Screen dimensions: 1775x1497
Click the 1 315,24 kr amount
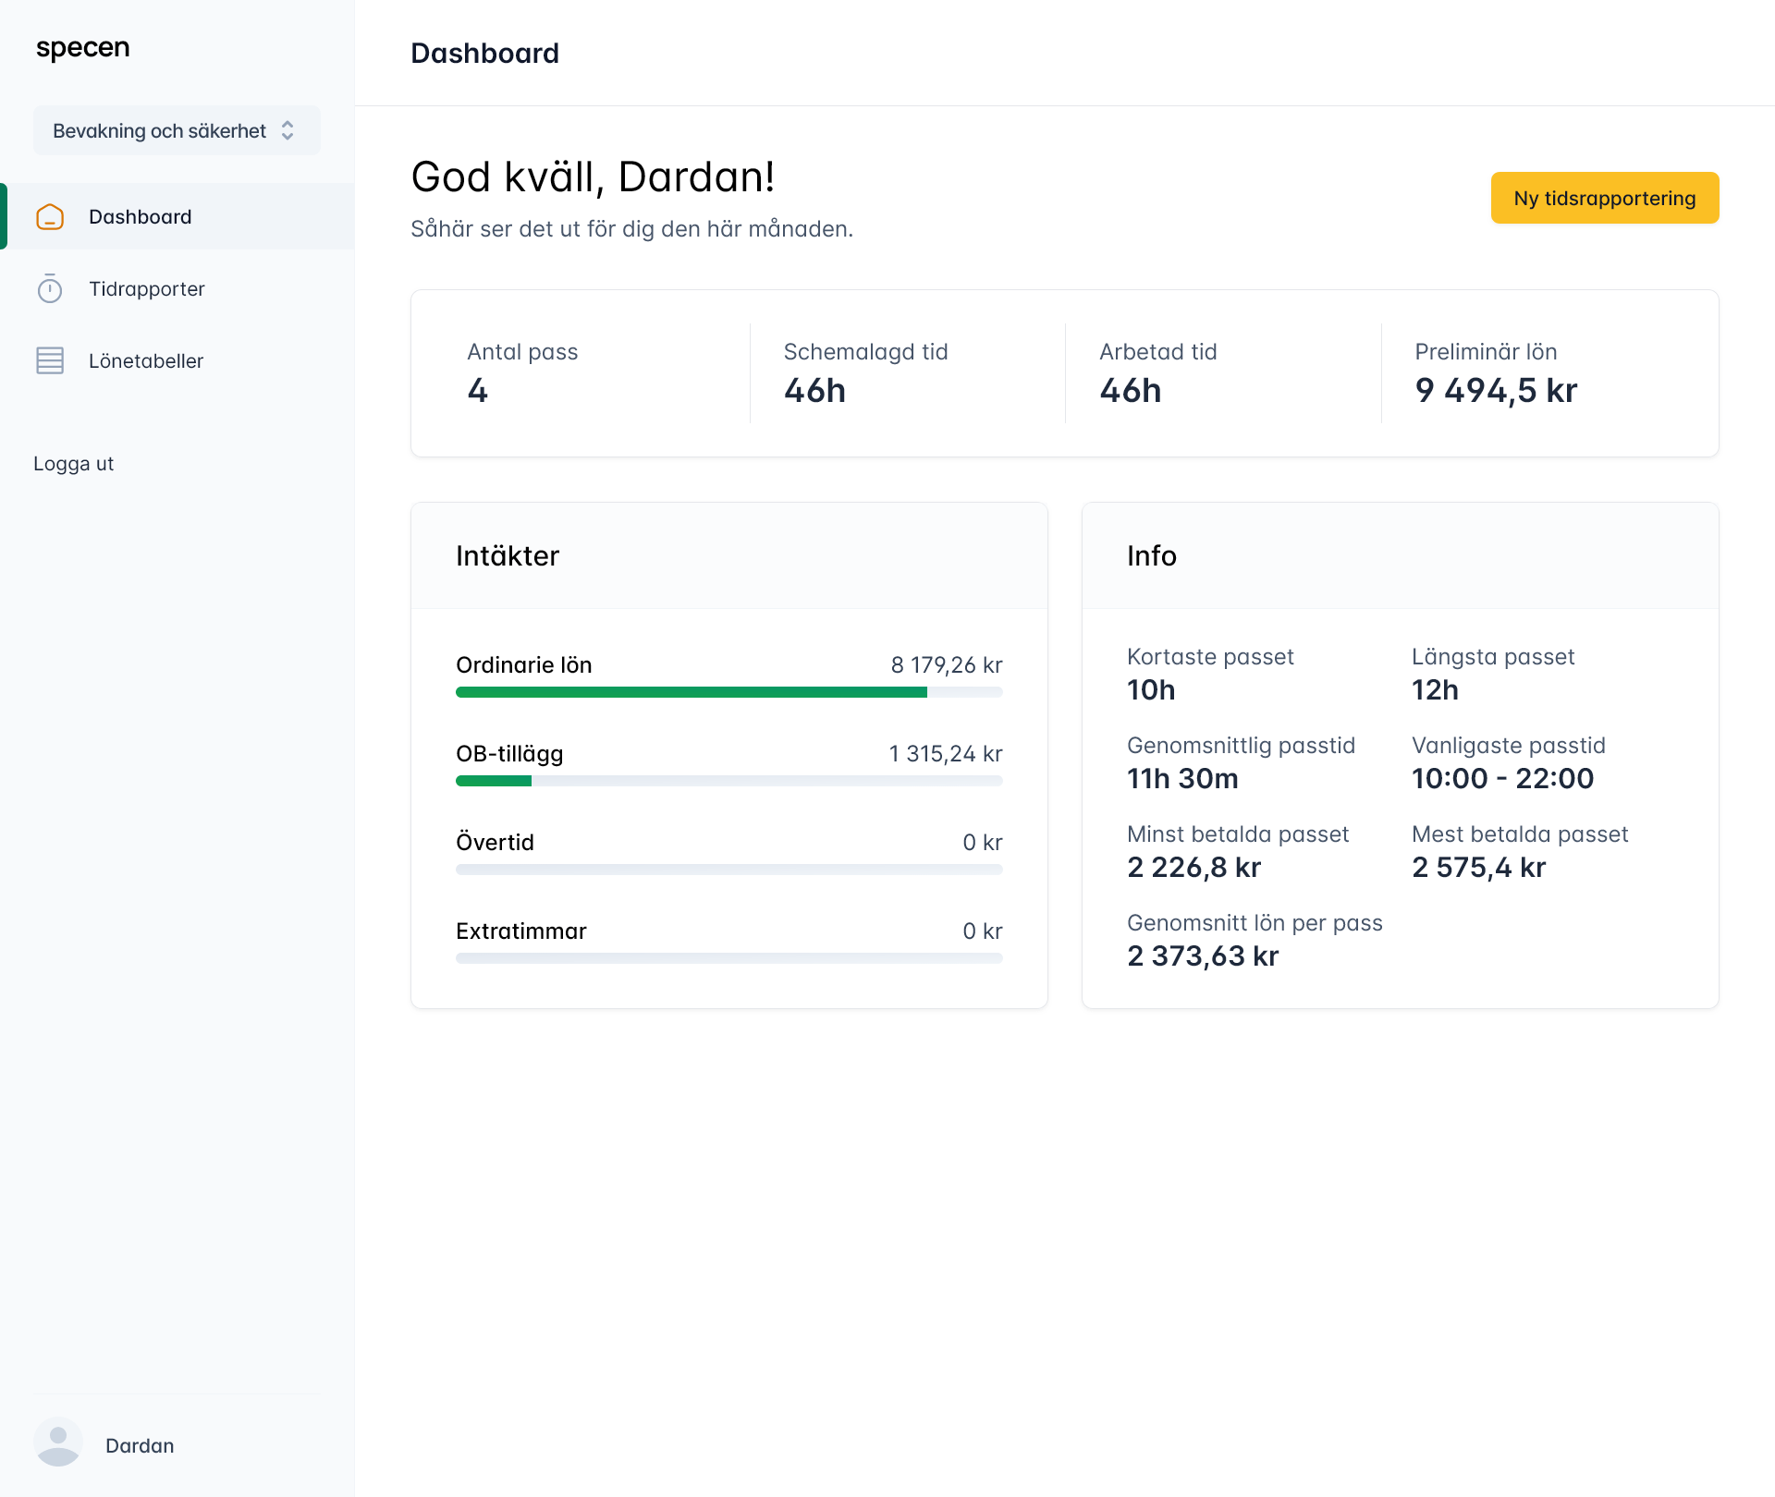946,753
